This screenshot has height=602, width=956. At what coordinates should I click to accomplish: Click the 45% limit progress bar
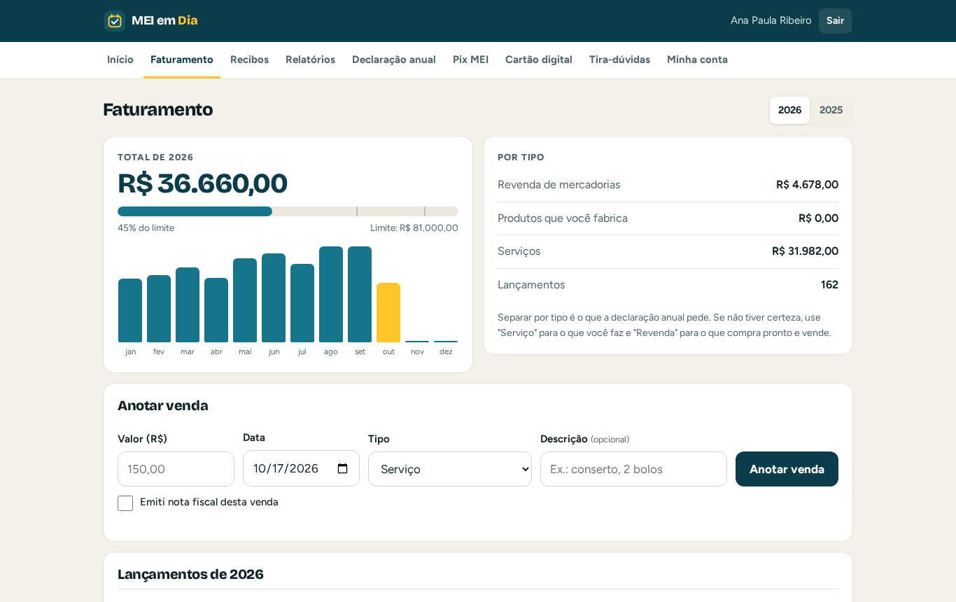(288, 211)
